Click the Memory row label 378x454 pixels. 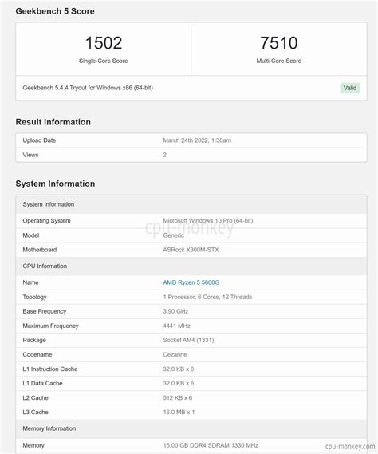[x=33, y=445]
